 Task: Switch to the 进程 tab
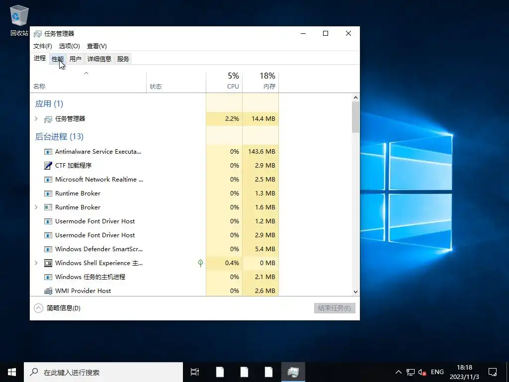pyautogui.click(x=40, y=58)
